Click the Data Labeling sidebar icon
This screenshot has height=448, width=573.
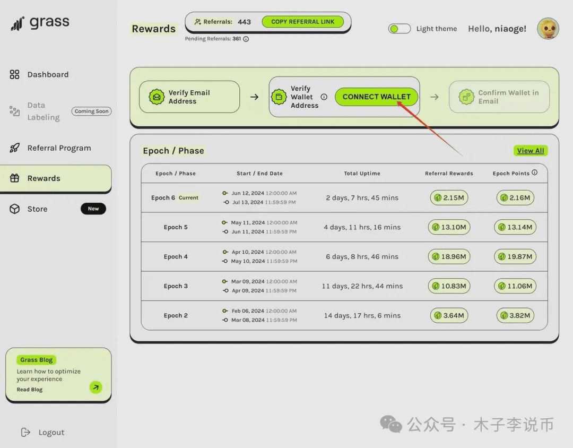tap(15, 111)
